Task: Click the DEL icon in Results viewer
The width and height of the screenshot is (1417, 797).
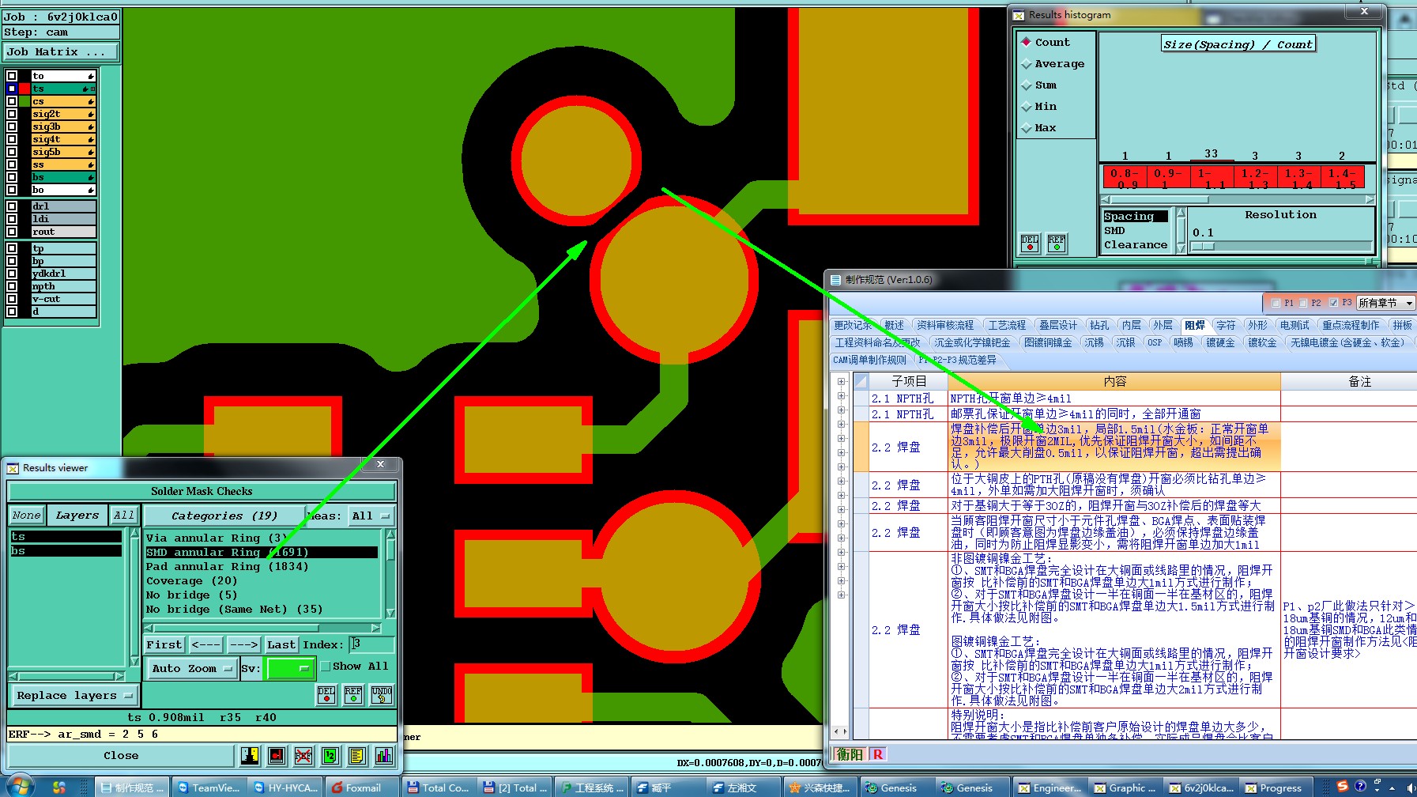Action: [x=326, y=695]
